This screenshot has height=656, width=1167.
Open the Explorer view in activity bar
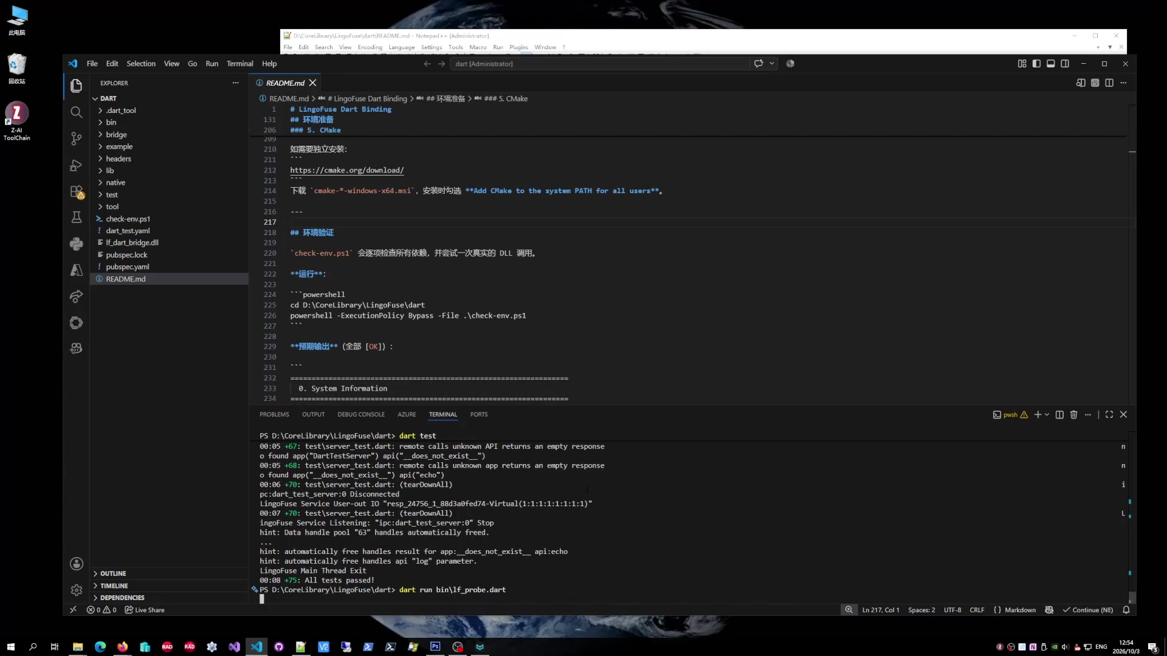[x=76, y=86]
